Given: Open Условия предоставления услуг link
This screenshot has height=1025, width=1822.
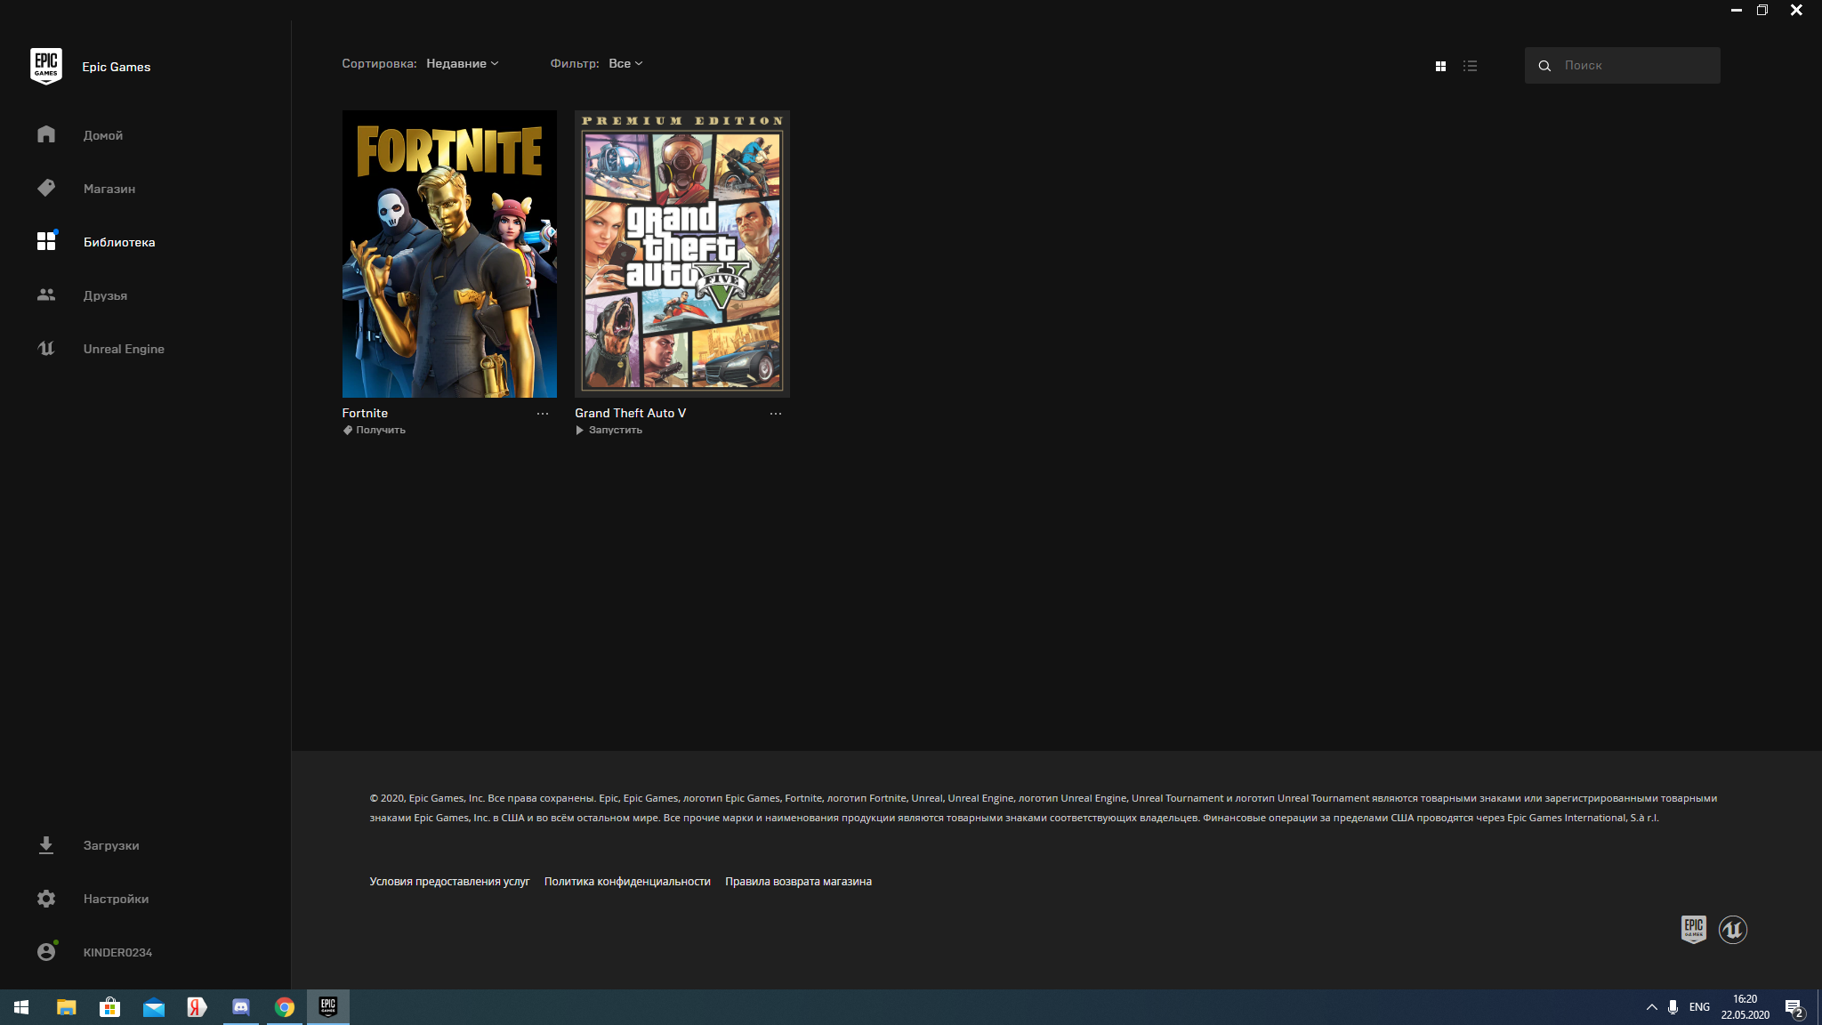Looking at the screenshot, I should [x=449, y=881].
